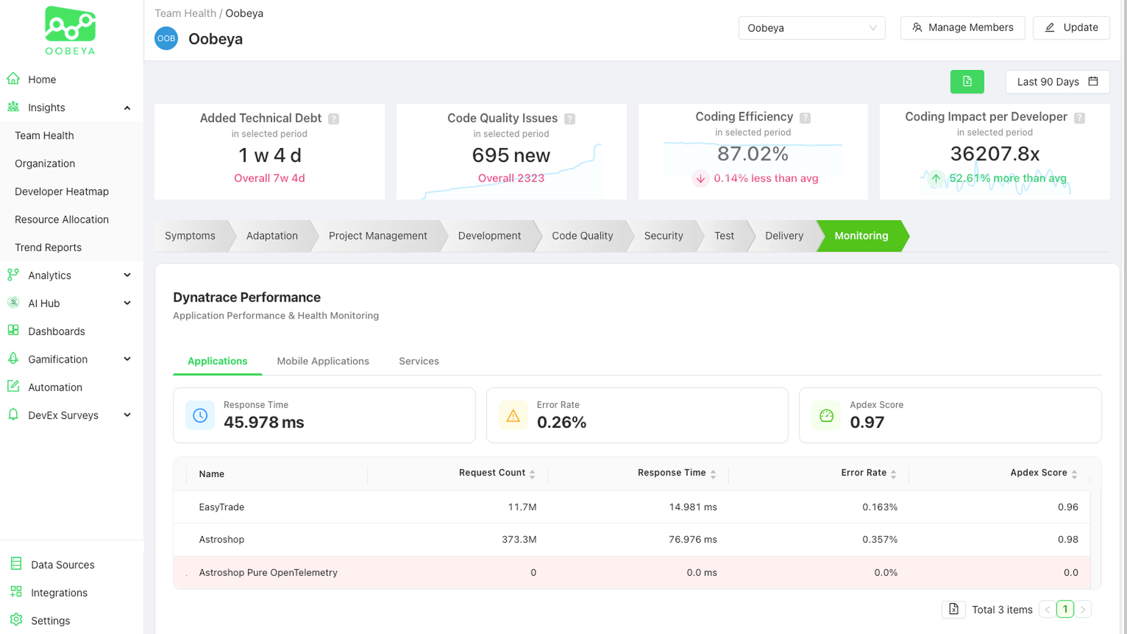The height and width of the screenshot is (634, 1127).
Task: Select the Code Quality stage tab
Action: [x=582, y=236]
